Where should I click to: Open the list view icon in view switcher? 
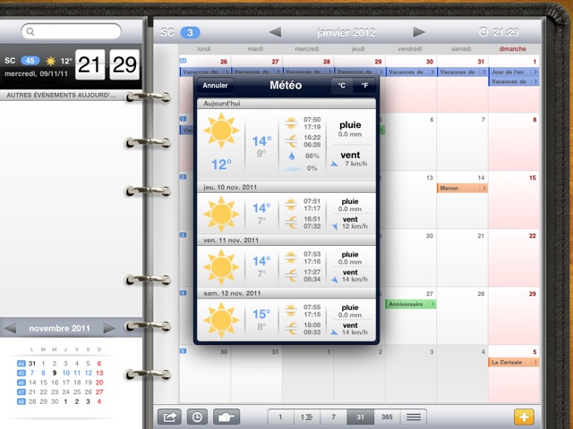click(x=414, y=416)
